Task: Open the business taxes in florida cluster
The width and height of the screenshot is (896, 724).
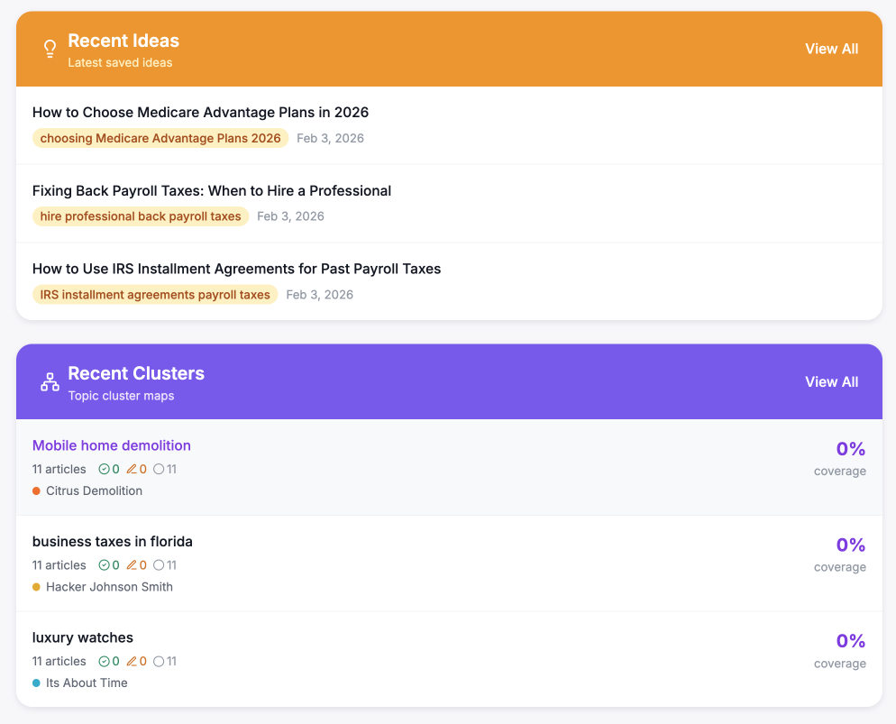Action: point(112,541)
